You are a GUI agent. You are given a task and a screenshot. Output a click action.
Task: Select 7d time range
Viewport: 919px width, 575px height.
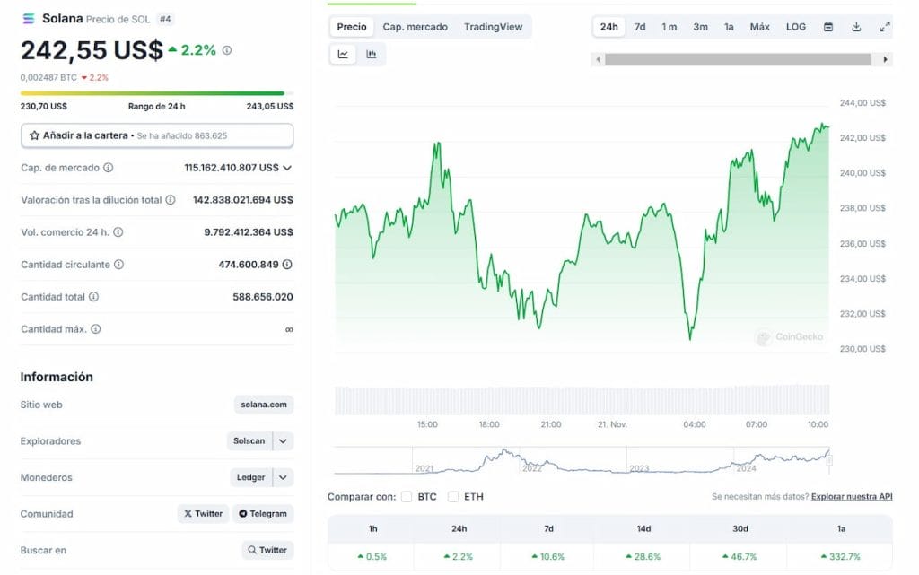[640, 27]
